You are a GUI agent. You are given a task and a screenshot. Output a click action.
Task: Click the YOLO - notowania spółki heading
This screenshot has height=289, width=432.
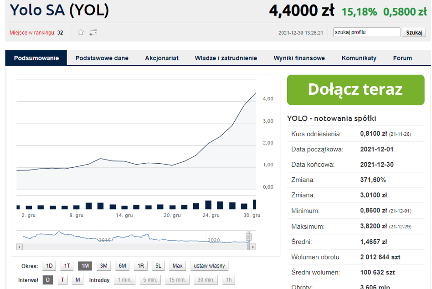(x=331, y=118)
